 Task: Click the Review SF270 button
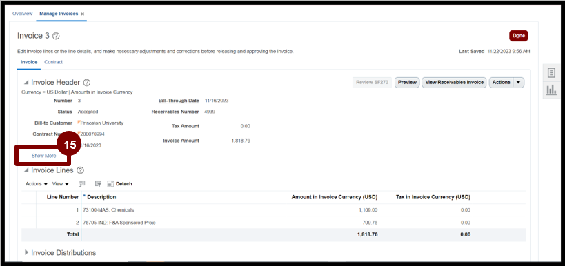372,83
